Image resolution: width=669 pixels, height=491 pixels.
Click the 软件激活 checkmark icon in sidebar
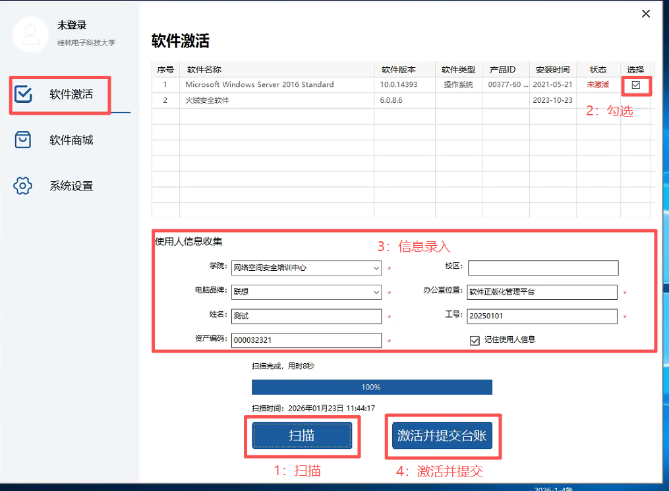pyautogui.click(x=23, y=94)
